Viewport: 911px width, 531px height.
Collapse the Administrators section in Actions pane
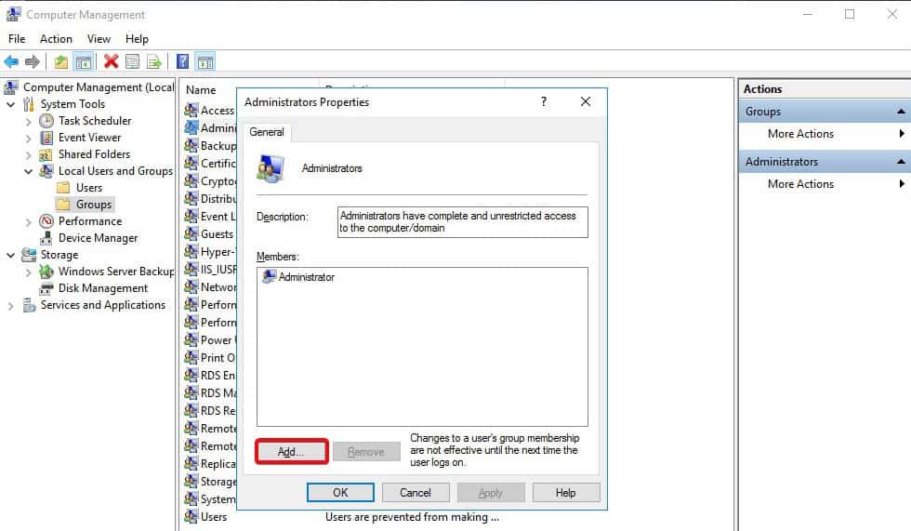[x=901, y=162]
